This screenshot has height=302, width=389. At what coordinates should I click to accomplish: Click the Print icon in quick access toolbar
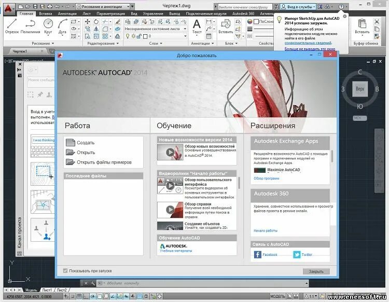click(50, 6)
